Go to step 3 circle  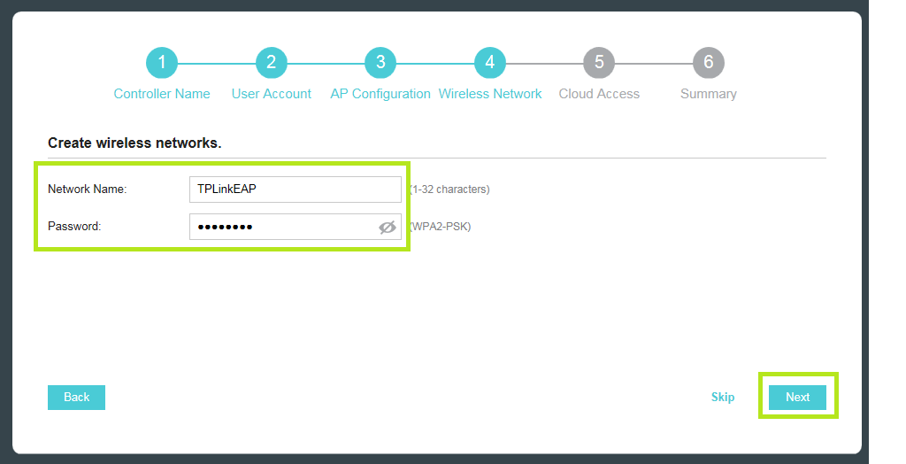coord(380,63)
